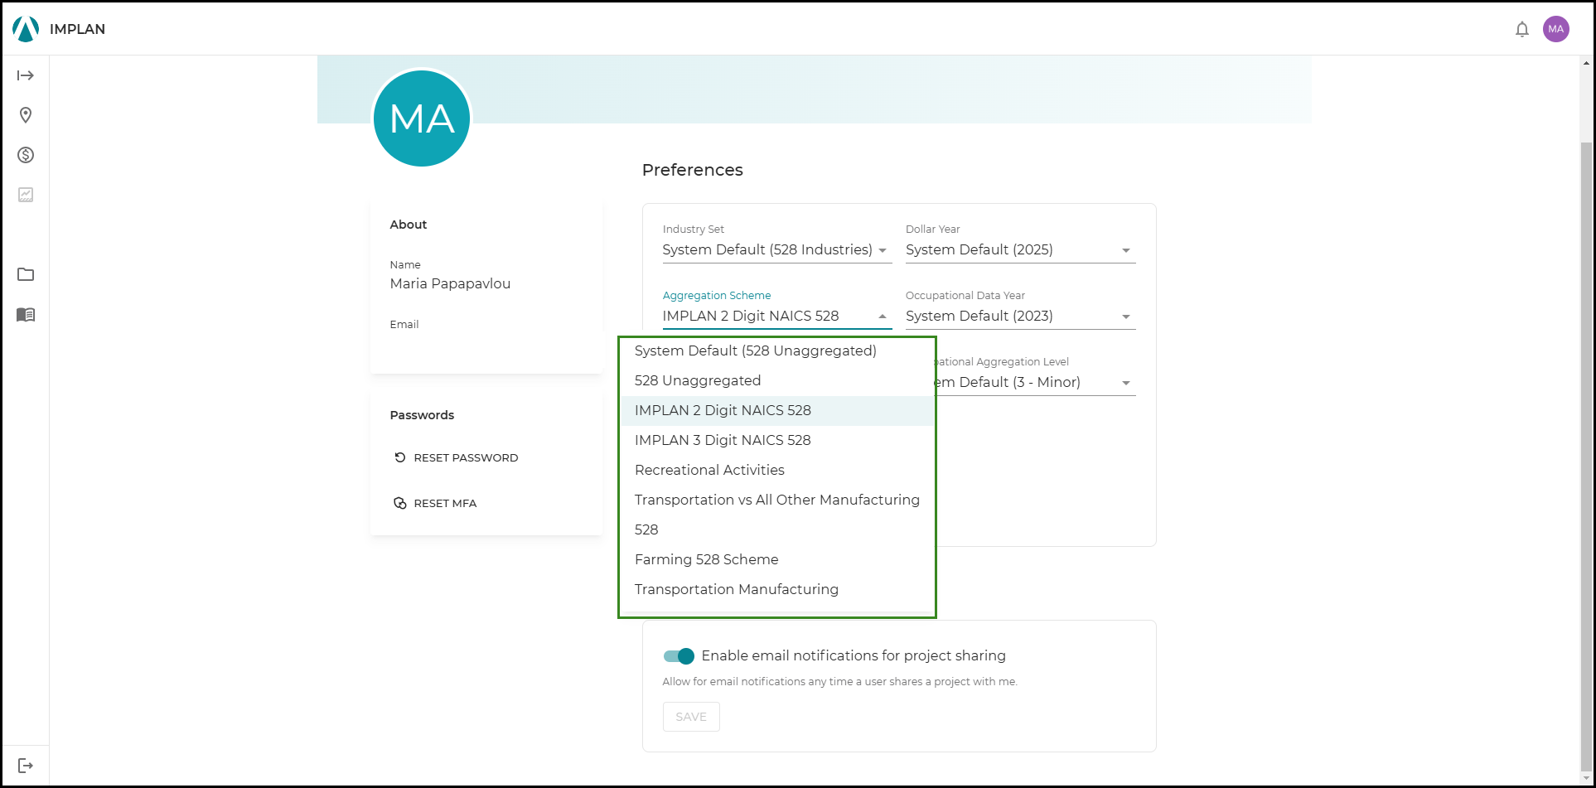Click the RESET PASSWORD button

point(456,457)
